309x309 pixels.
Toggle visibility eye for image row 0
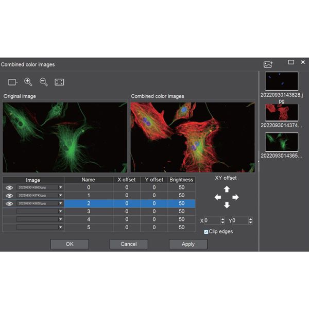click(x=9, y=188)
